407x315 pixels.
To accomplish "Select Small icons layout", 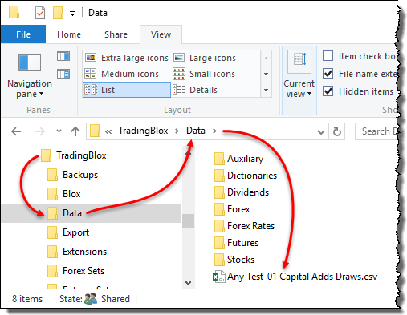I will coord(204,74).
